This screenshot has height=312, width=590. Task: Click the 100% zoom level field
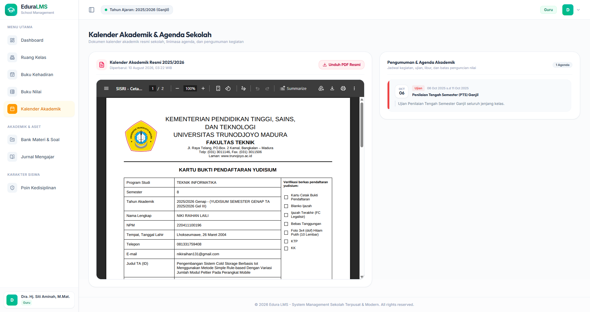coord(190,88)
